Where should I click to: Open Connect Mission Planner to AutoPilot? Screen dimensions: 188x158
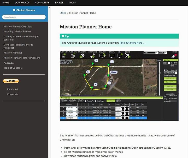19,46
